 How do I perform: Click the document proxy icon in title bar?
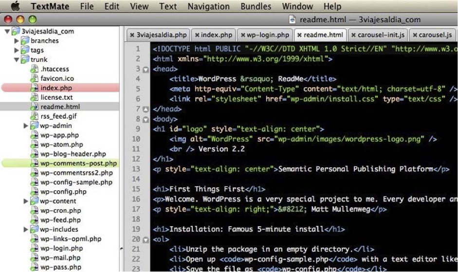pyautogui.click(x=293, y=19)
